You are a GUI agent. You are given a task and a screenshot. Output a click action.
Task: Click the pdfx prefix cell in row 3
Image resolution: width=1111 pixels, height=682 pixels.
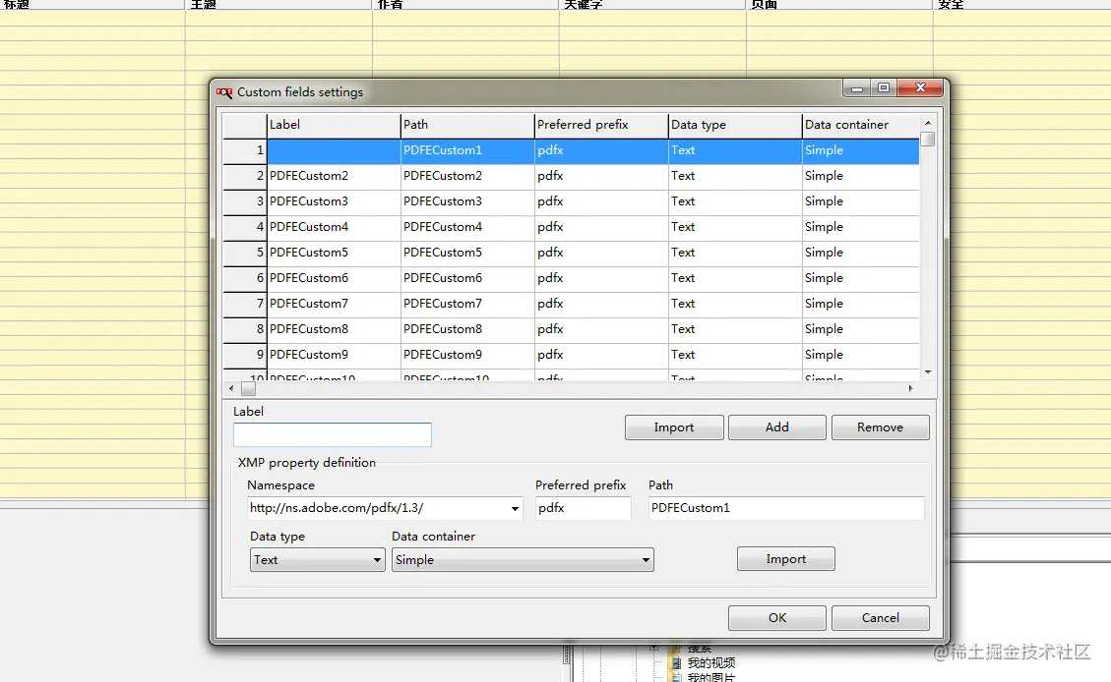click(601, 201)
